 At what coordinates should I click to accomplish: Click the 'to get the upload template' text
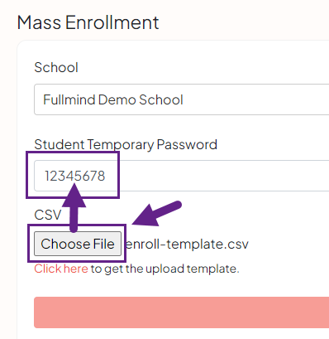165,269
